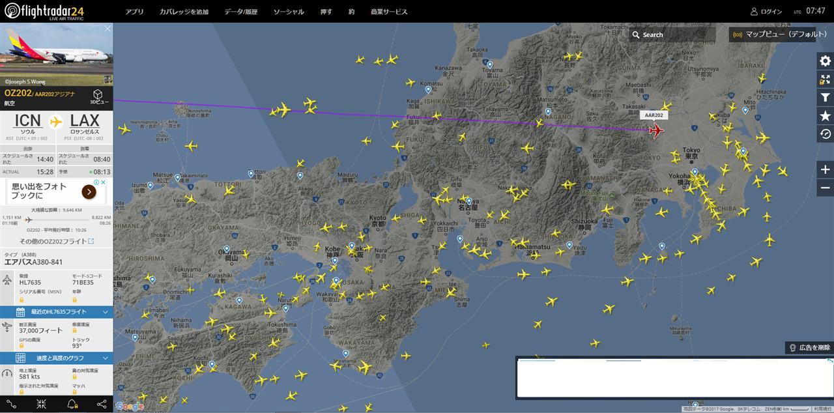The image size is (834, 413).
Task: Click the actual departure time 15:28
Action: click(x=46, y=172)
